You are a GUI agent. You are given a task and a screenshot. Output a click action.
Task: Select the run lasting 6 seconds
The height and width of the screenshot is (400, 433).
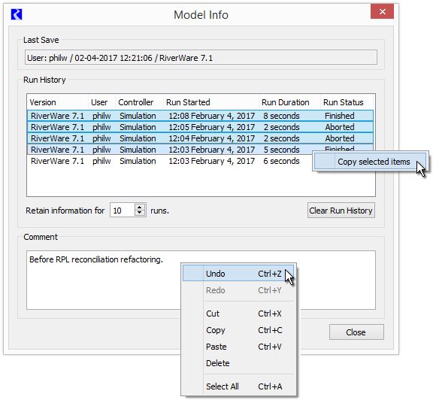click(x=170, y=161)
